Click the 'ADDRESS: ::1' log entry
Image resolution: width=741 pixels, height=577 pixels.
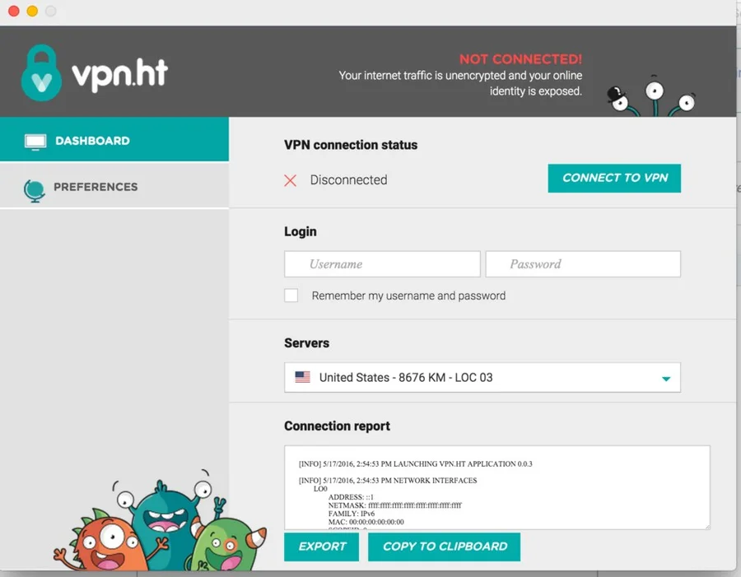351,497
